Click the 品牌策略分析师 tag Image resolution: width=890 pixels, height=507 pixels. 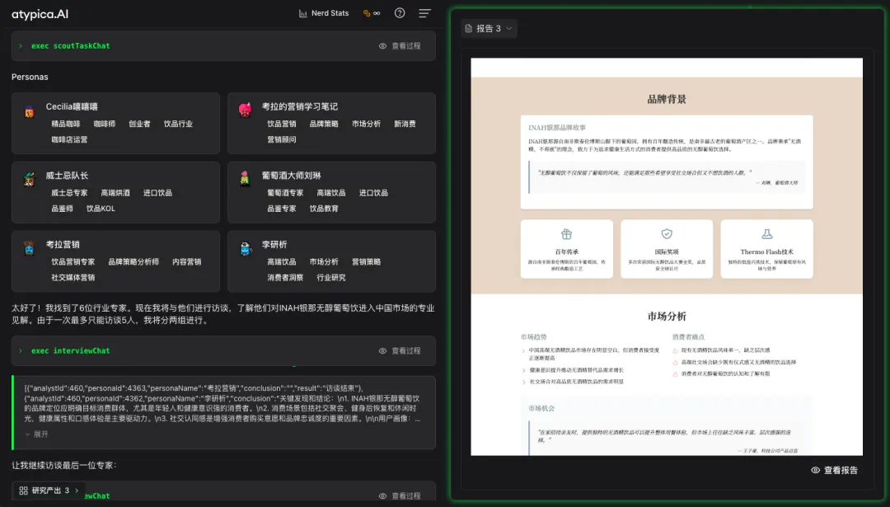click(x=133, y=262)
